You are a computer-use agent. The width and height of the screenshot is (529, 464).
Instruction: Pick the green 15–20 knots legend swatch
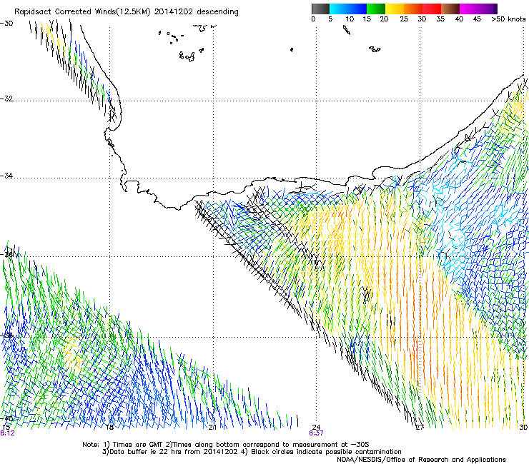pyautogui.click(x=376, y=9)
